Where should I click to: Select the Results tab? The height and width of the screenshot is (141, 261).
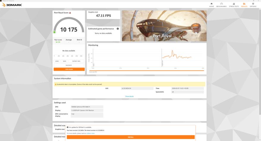pyautogui.click(x=244, y=5)
